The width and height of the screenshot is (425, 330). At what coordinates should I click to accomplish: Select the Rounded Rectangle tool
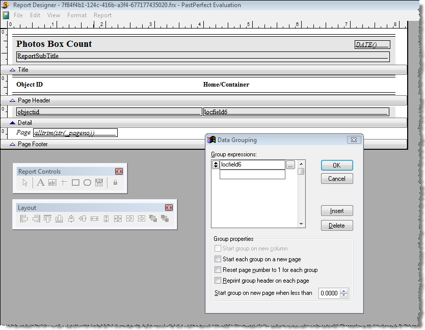coord(87,182)
